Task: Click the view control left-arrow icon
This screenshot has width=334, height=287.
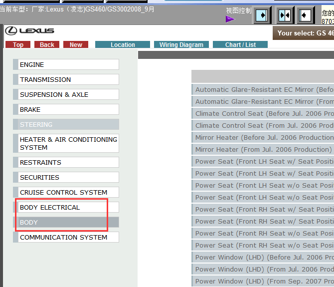Action: pyautogui.click(x=305, y=15)
